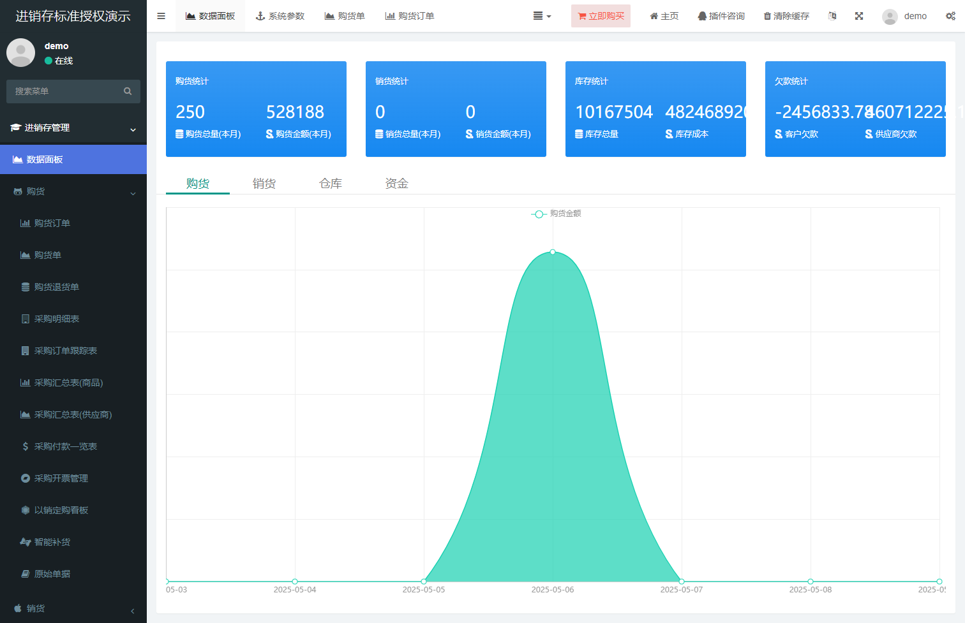Open the list dropdown menu in top bar
The height and width of the screenshot is (623, 965).
click(542, 16)
